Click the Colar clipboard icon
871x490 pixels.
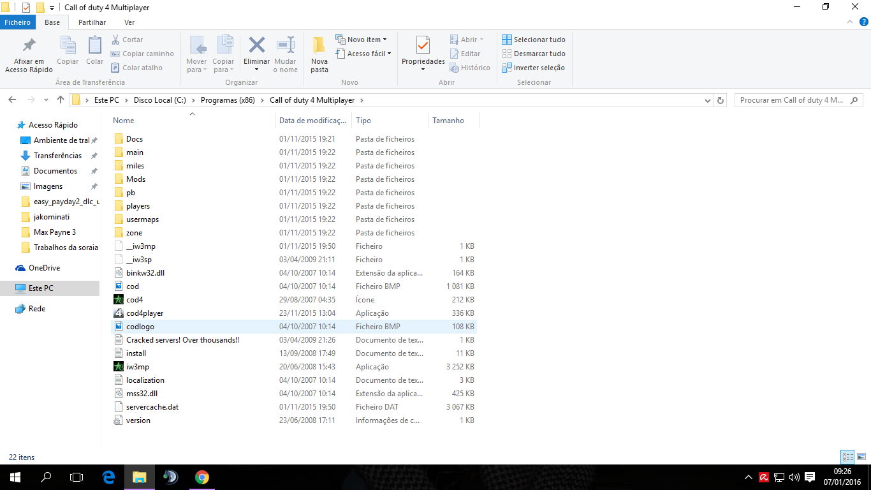[95, 45]
